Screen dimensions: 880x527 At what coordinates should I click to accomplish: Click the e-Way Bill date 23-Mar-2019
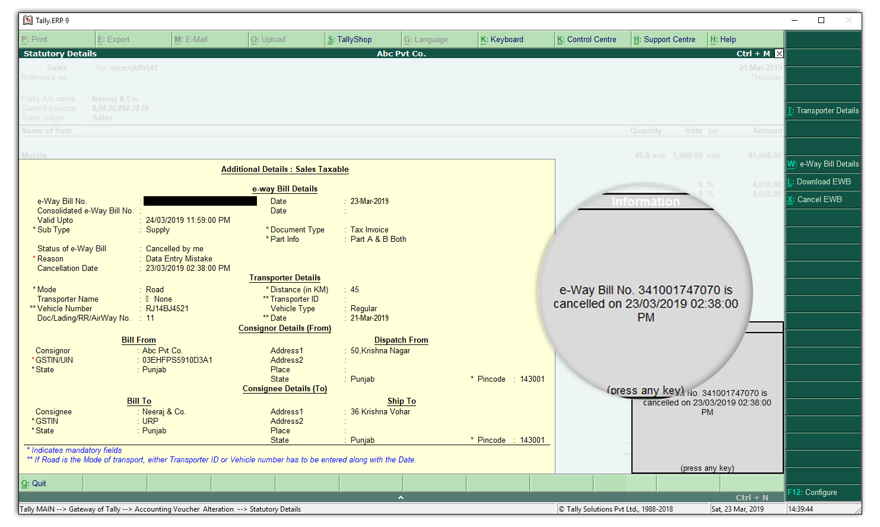[x=370, y=201]
